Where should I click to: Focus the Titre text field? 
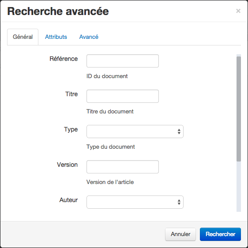pyautogui.click(x=123, y=96)
